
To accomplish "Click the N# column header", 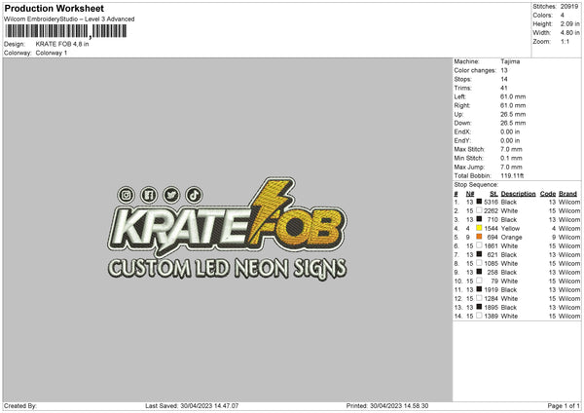I will click(470, 194).
